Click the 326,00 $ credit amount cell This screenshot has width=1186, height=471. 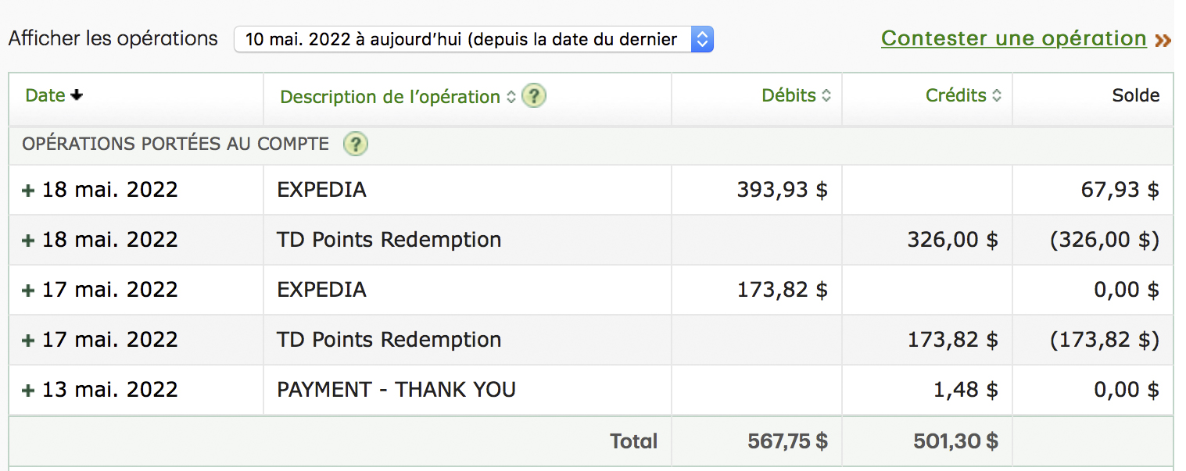951,240
